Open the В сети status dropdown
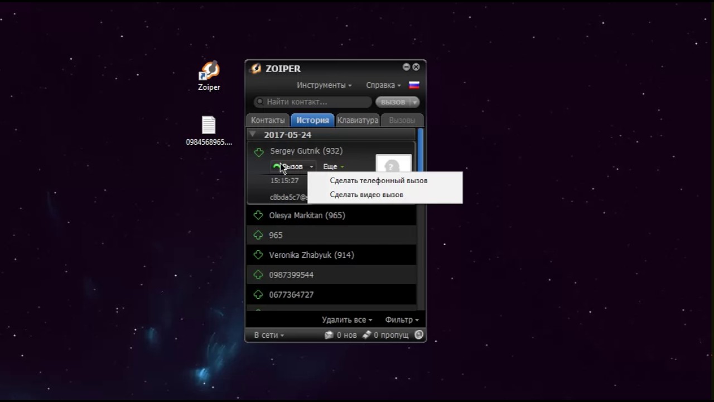The width and height of the screenshot is (714, 402). [x=269, y=335]
